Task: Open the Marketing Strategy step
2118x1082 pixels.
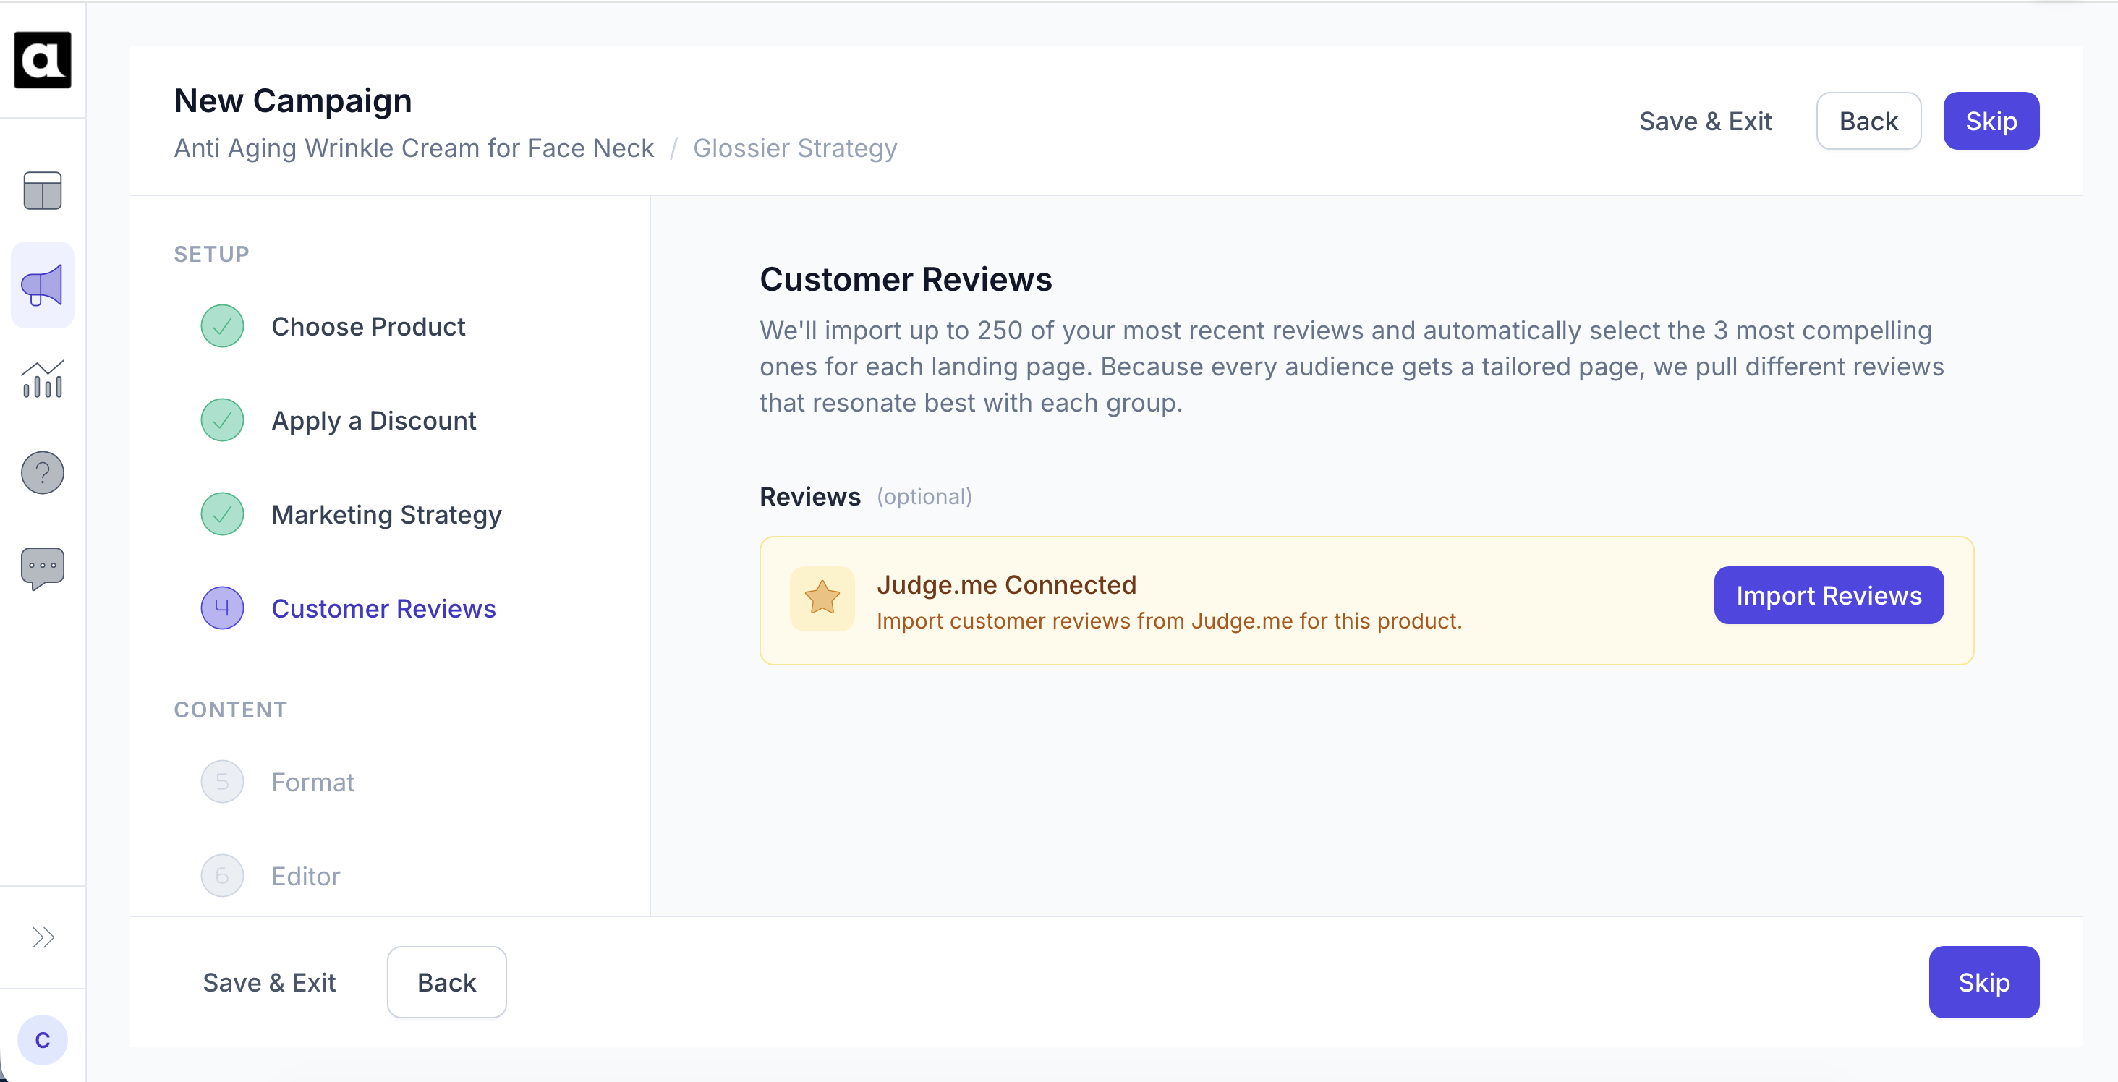Action: (x=386, y=515)
